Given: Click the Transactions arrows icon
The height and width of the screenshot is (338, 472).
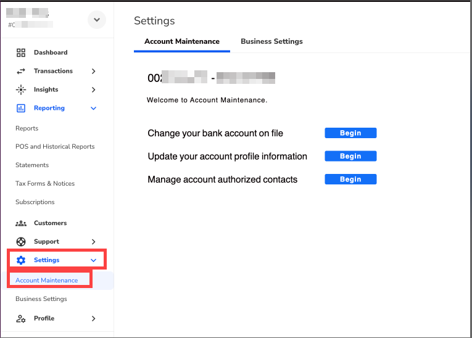Looking at the screenshot, I should [21, 71].
